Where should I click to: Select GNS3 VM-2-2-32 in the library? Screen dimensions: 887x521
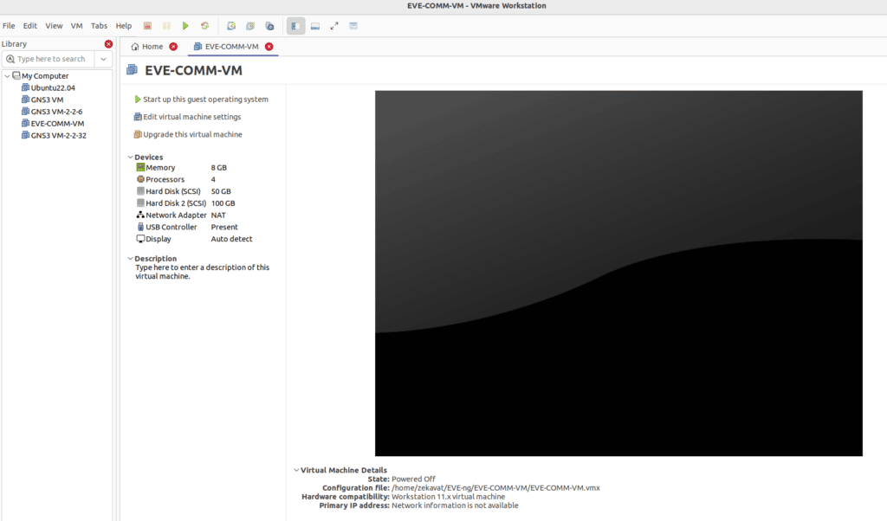(x=58, y=135)
